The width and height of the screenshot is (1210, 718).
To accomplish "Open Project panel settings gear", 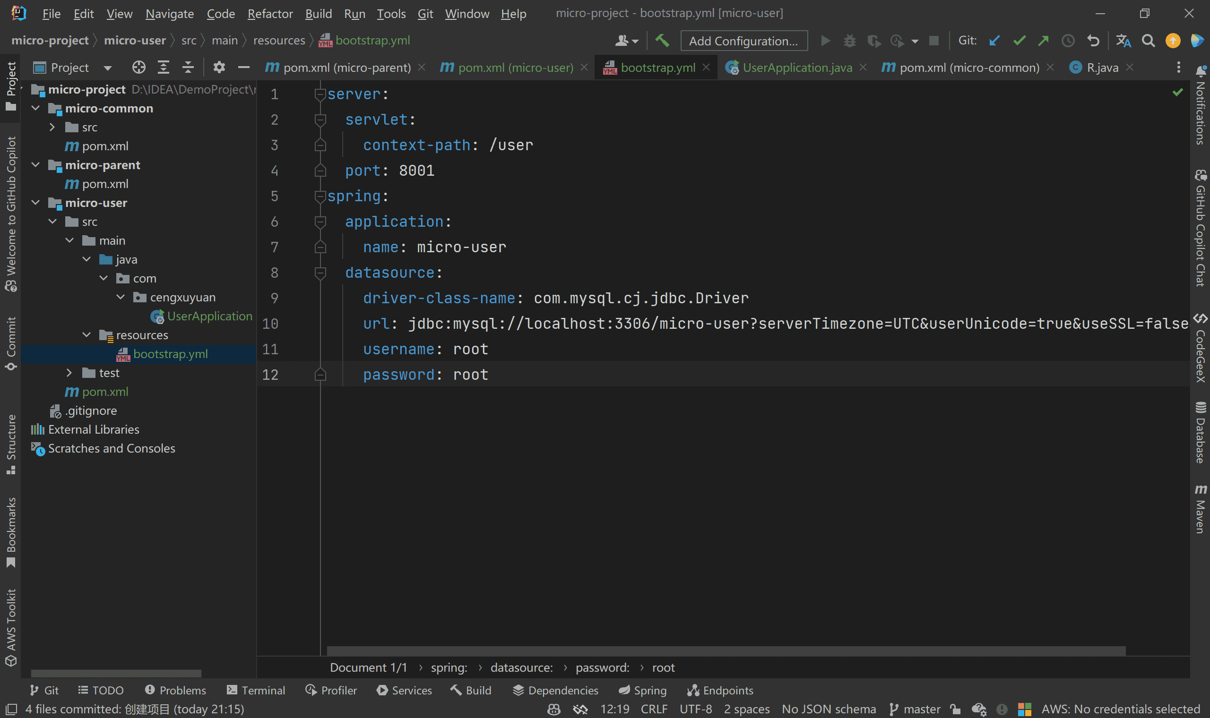I will point(219,67).
